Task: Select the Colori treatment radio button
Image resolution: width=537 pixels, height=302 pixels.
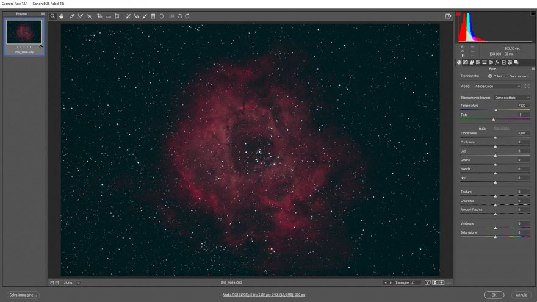Action: tap(490, 76)
